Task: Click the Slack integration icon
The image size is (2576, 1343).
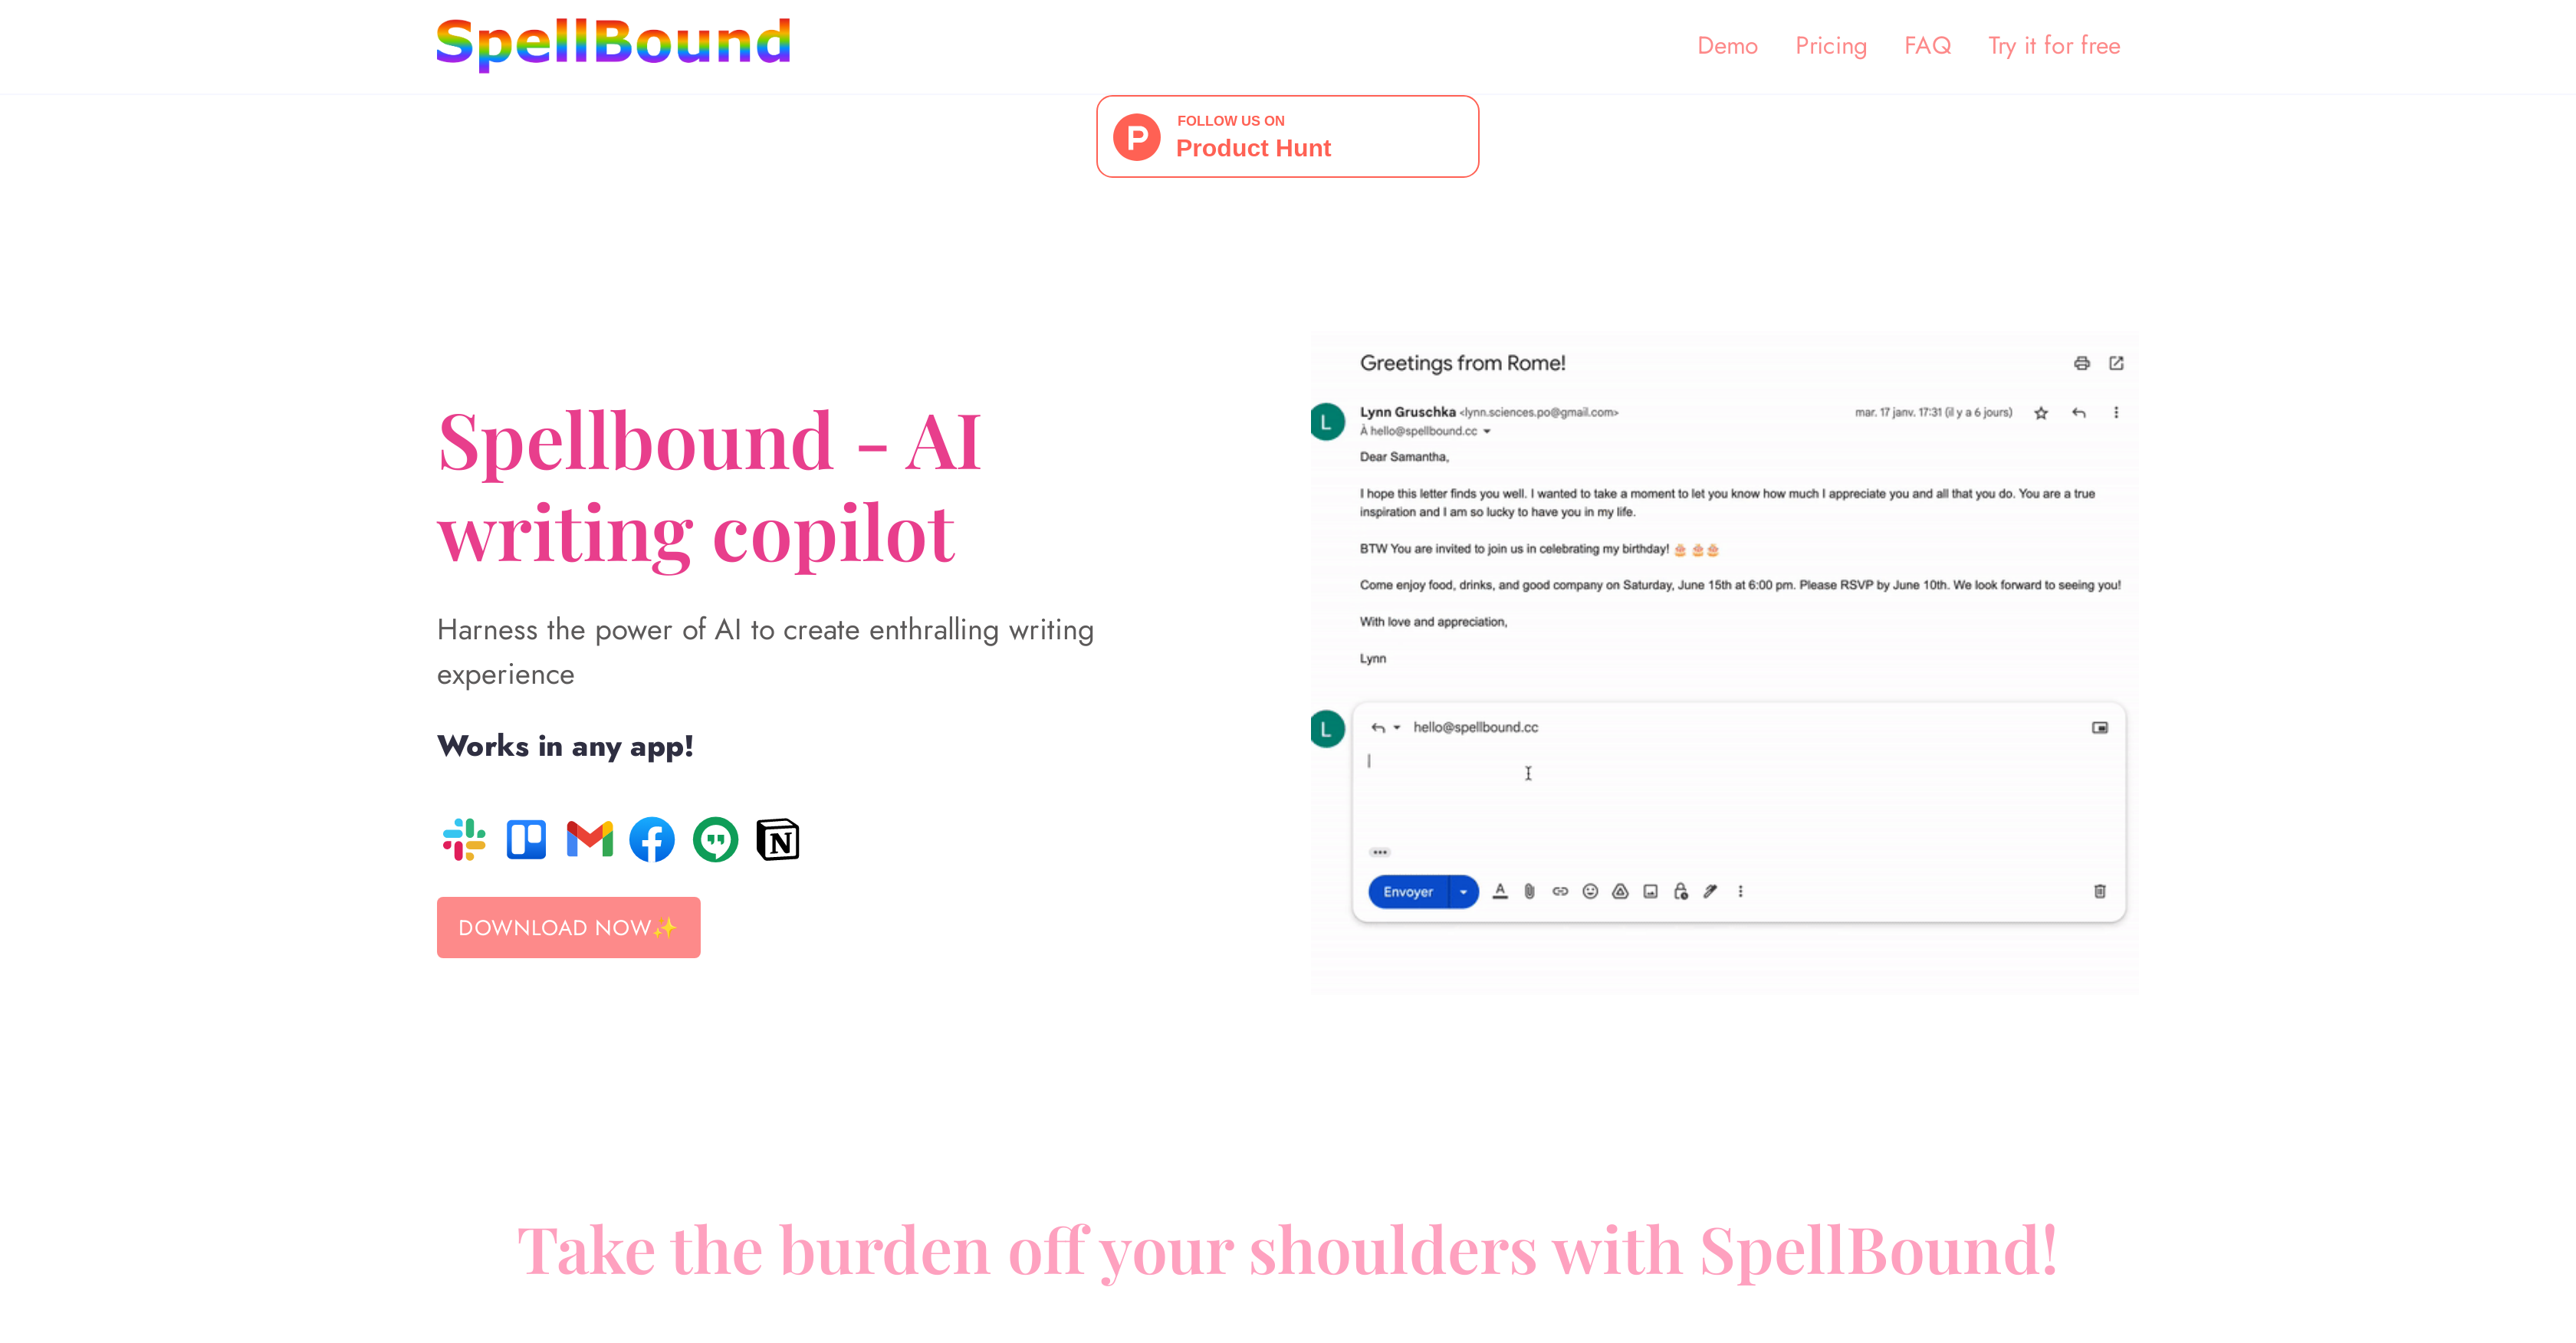Action: (x=465, y=837)
